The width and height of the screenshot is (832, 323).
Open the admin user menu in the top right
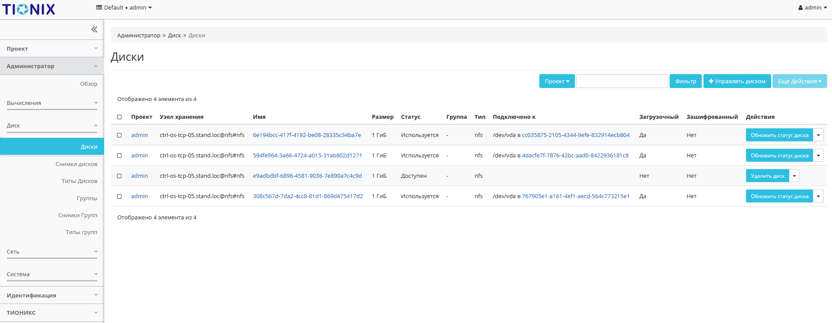tap(812, 7)
